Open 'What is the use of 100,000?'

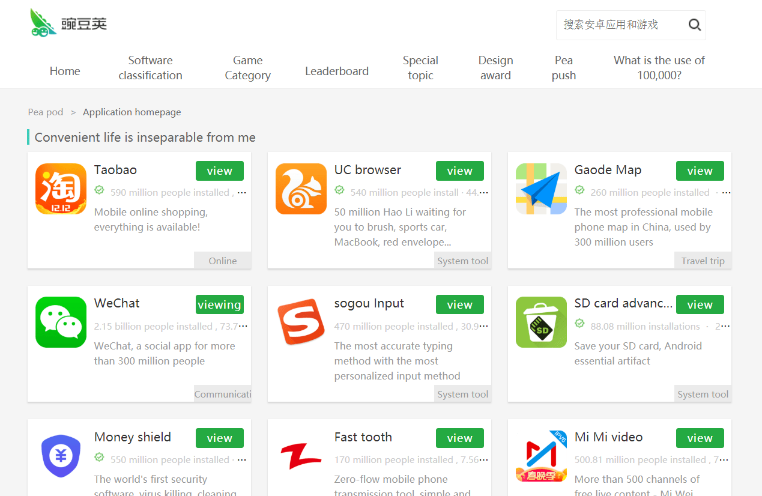pyautogui.click(x=659, y=68)
